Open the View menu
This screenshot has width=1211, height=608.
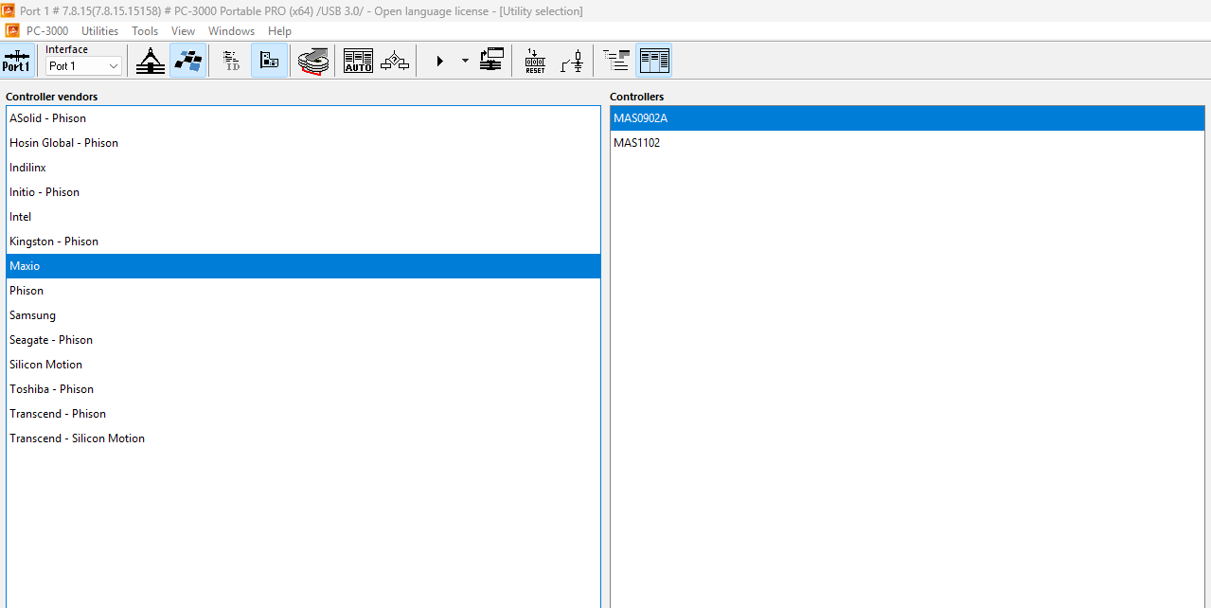[183, 31]
